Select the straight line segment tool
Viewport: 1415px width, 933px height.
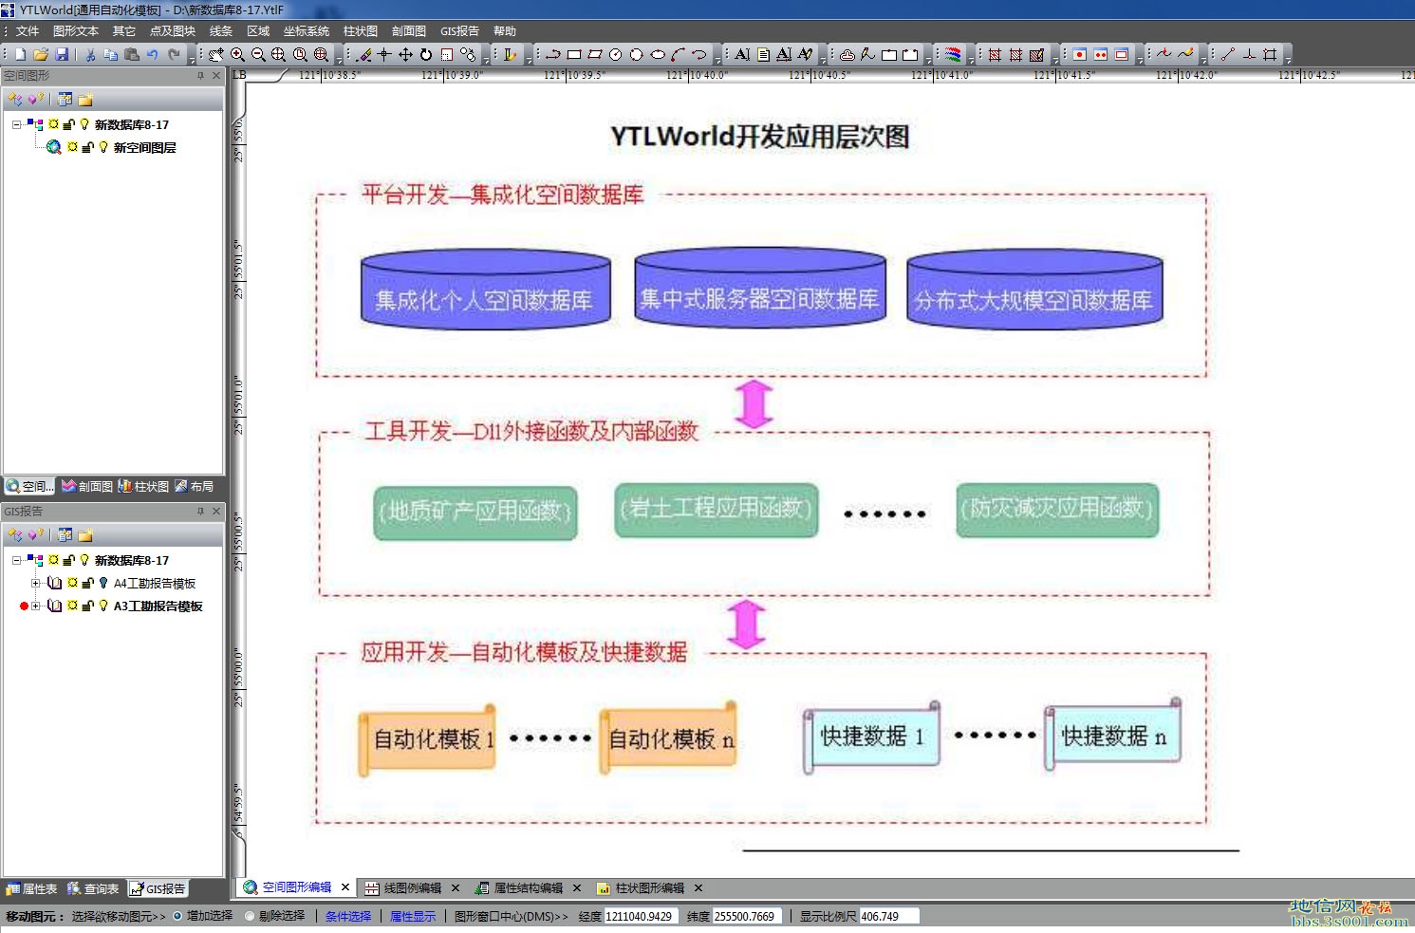1228,55
